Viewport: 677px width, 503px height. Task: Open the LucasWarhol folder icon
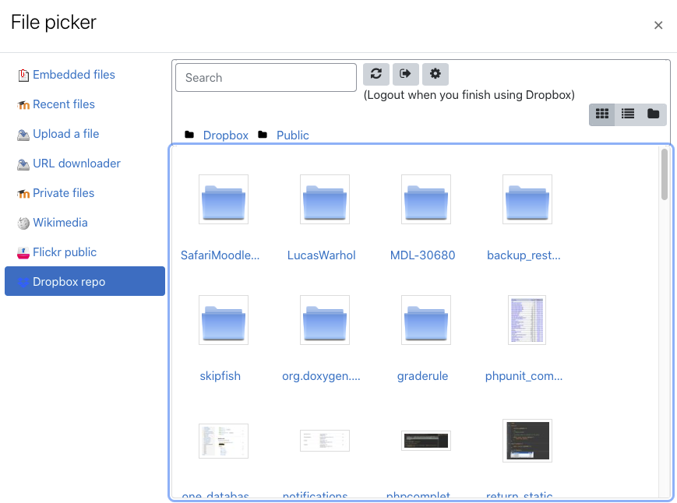(x=325, y=199)
